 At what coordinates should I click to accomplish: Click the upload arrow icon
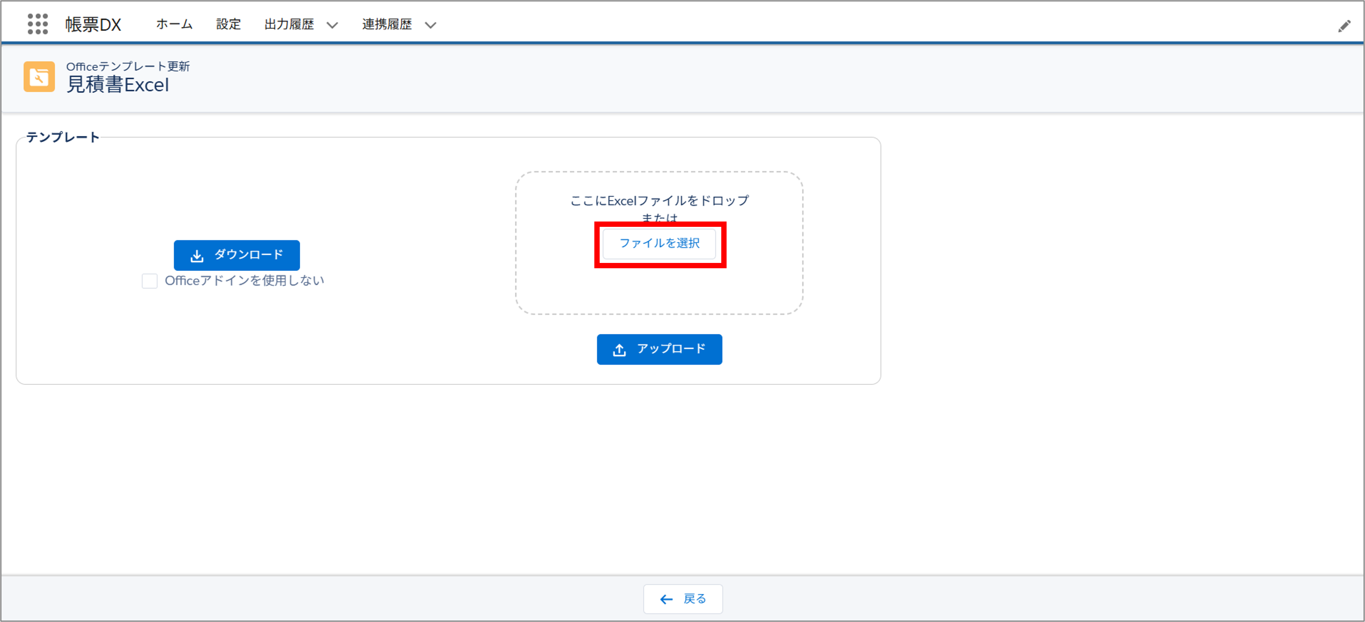coord(619,350)
